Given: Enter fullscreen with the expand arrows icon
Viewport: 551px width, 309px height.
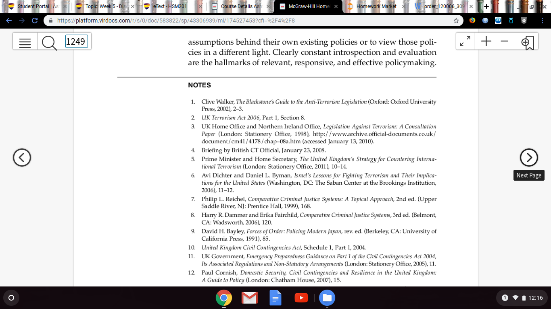Looking at the screenshot, I should pos(465,41).
